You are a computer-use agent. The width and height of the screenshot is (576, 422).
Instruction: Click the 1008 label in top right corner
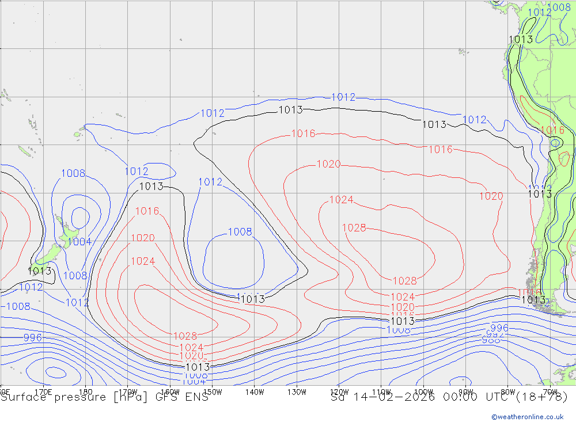click(x=559, y=7)
